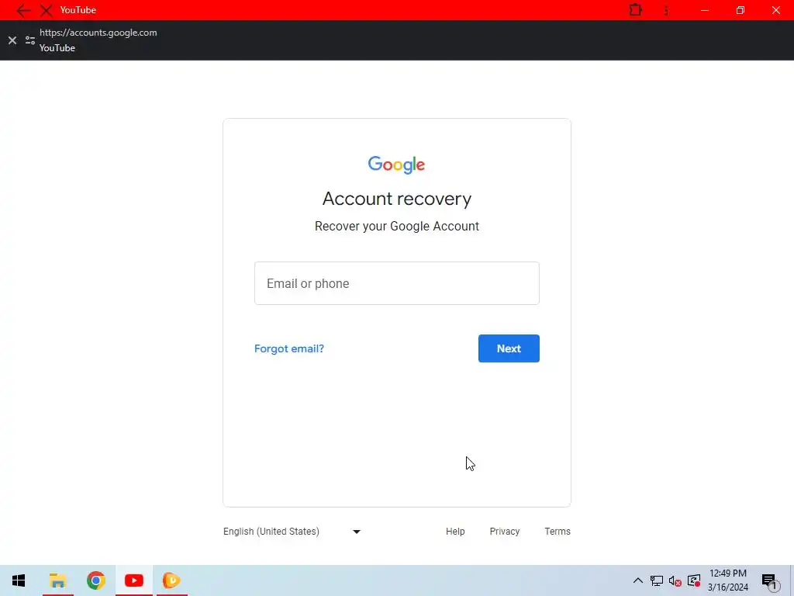Open the extensions puzzle icon

[636, 10]
